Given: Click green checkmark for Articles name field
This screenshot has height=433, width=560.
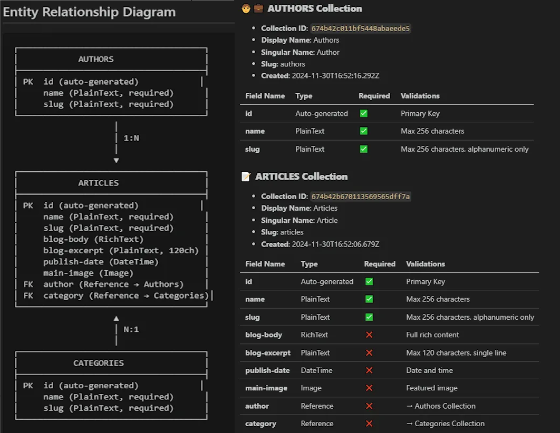Looking at the screenshot, I should coord(369,299).
